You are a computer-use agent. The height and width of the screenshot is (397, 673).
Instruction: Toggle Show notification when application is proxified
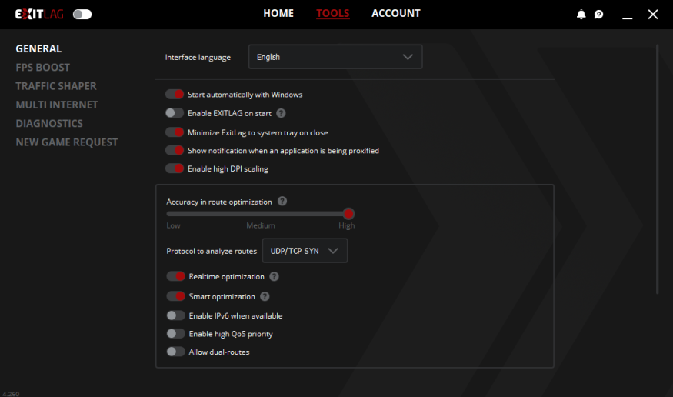(x=175, y=150)
